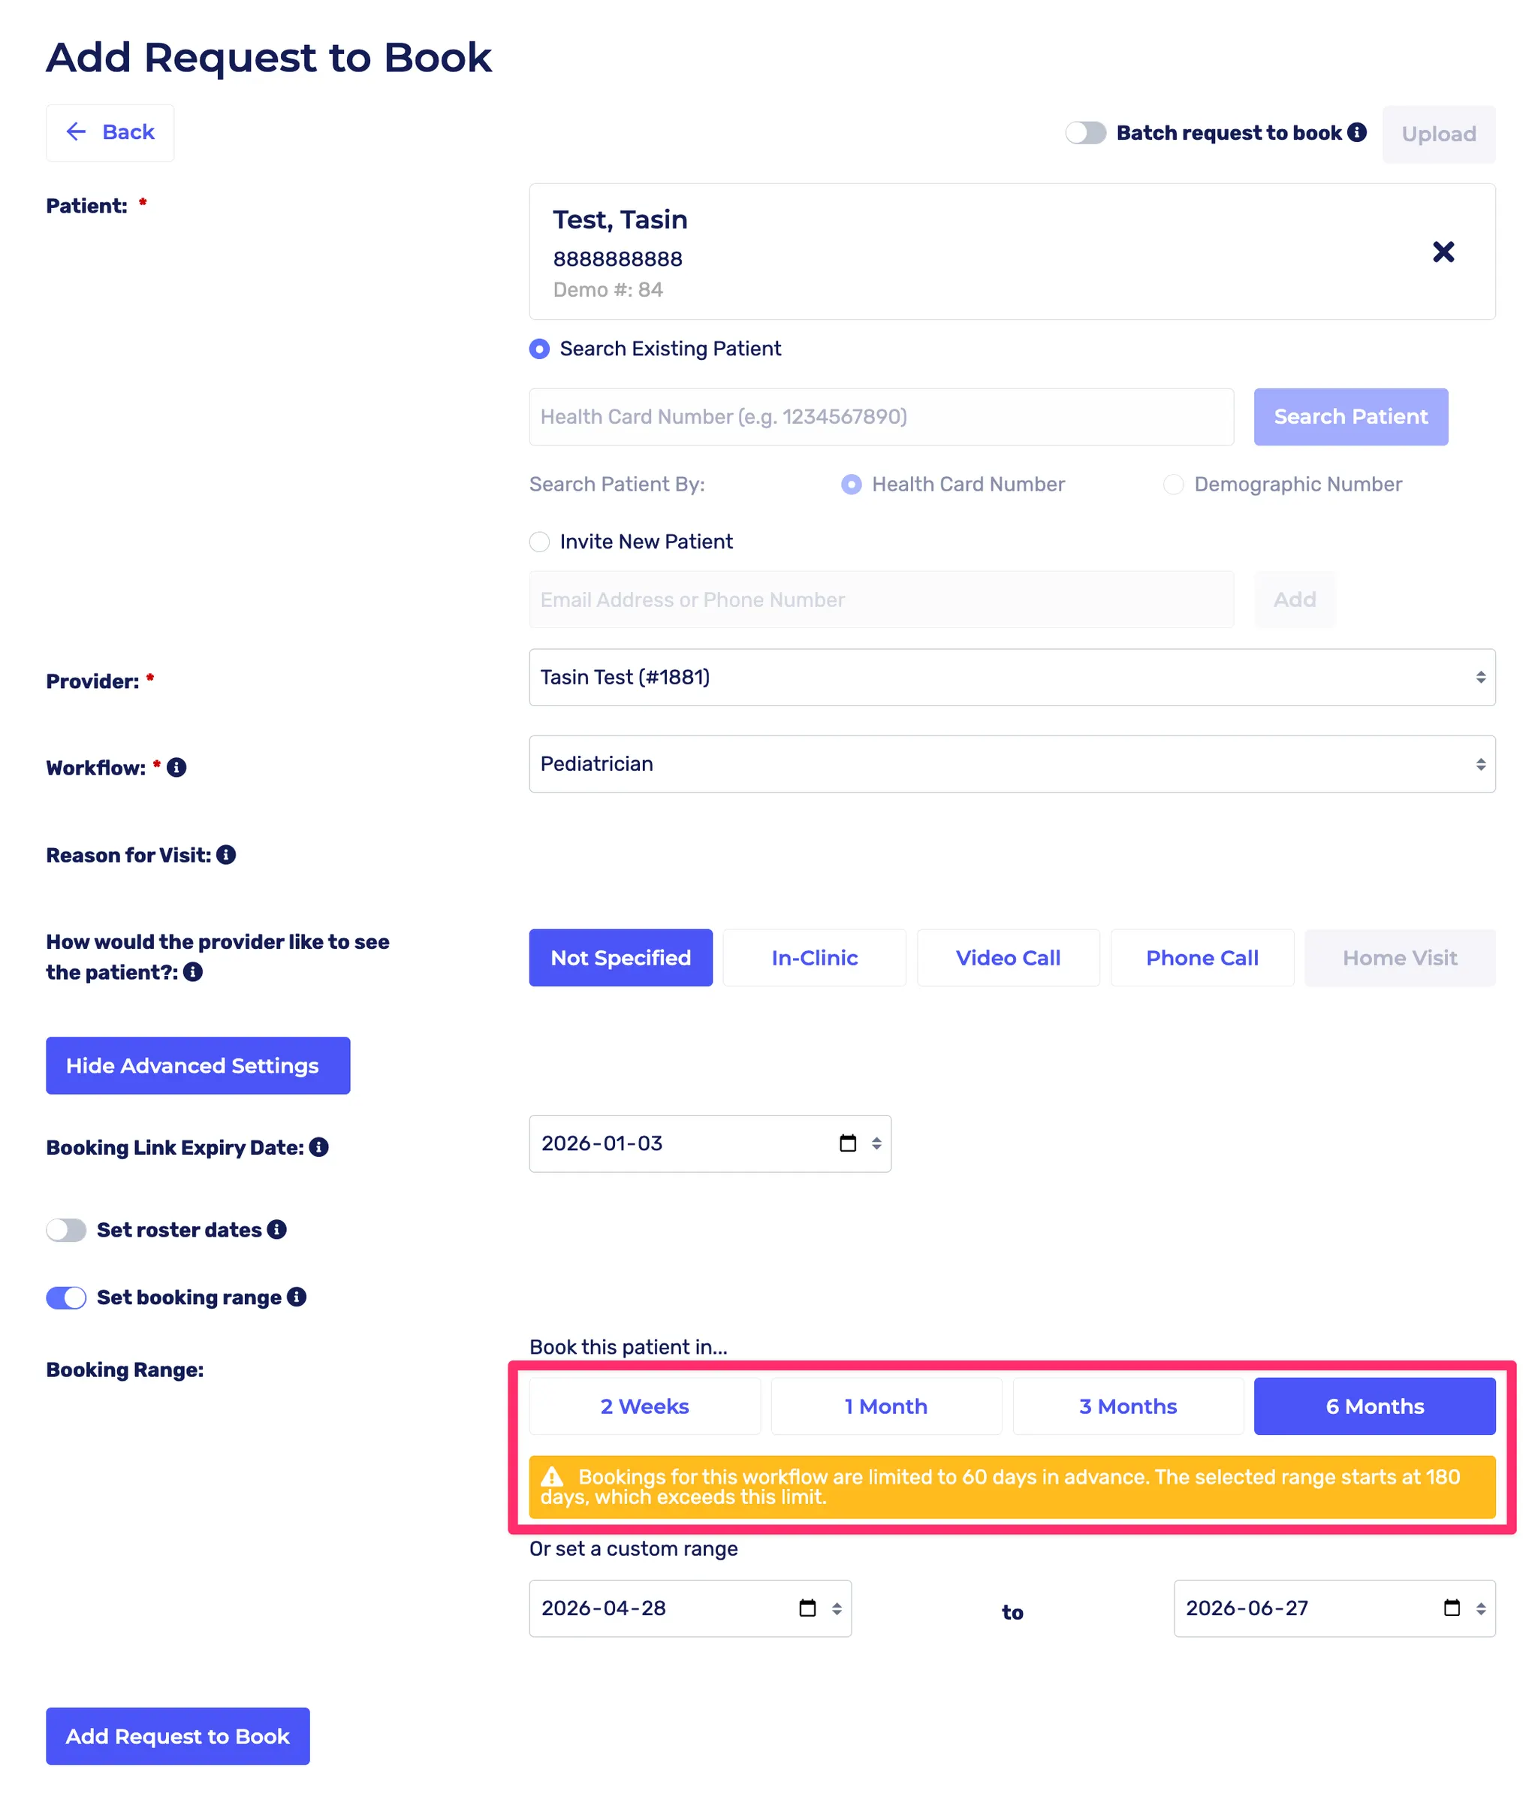This screenshot has height=1797, width=1538.
Task: Open calendar picker for expiry date
Action: click(847, 1143)
